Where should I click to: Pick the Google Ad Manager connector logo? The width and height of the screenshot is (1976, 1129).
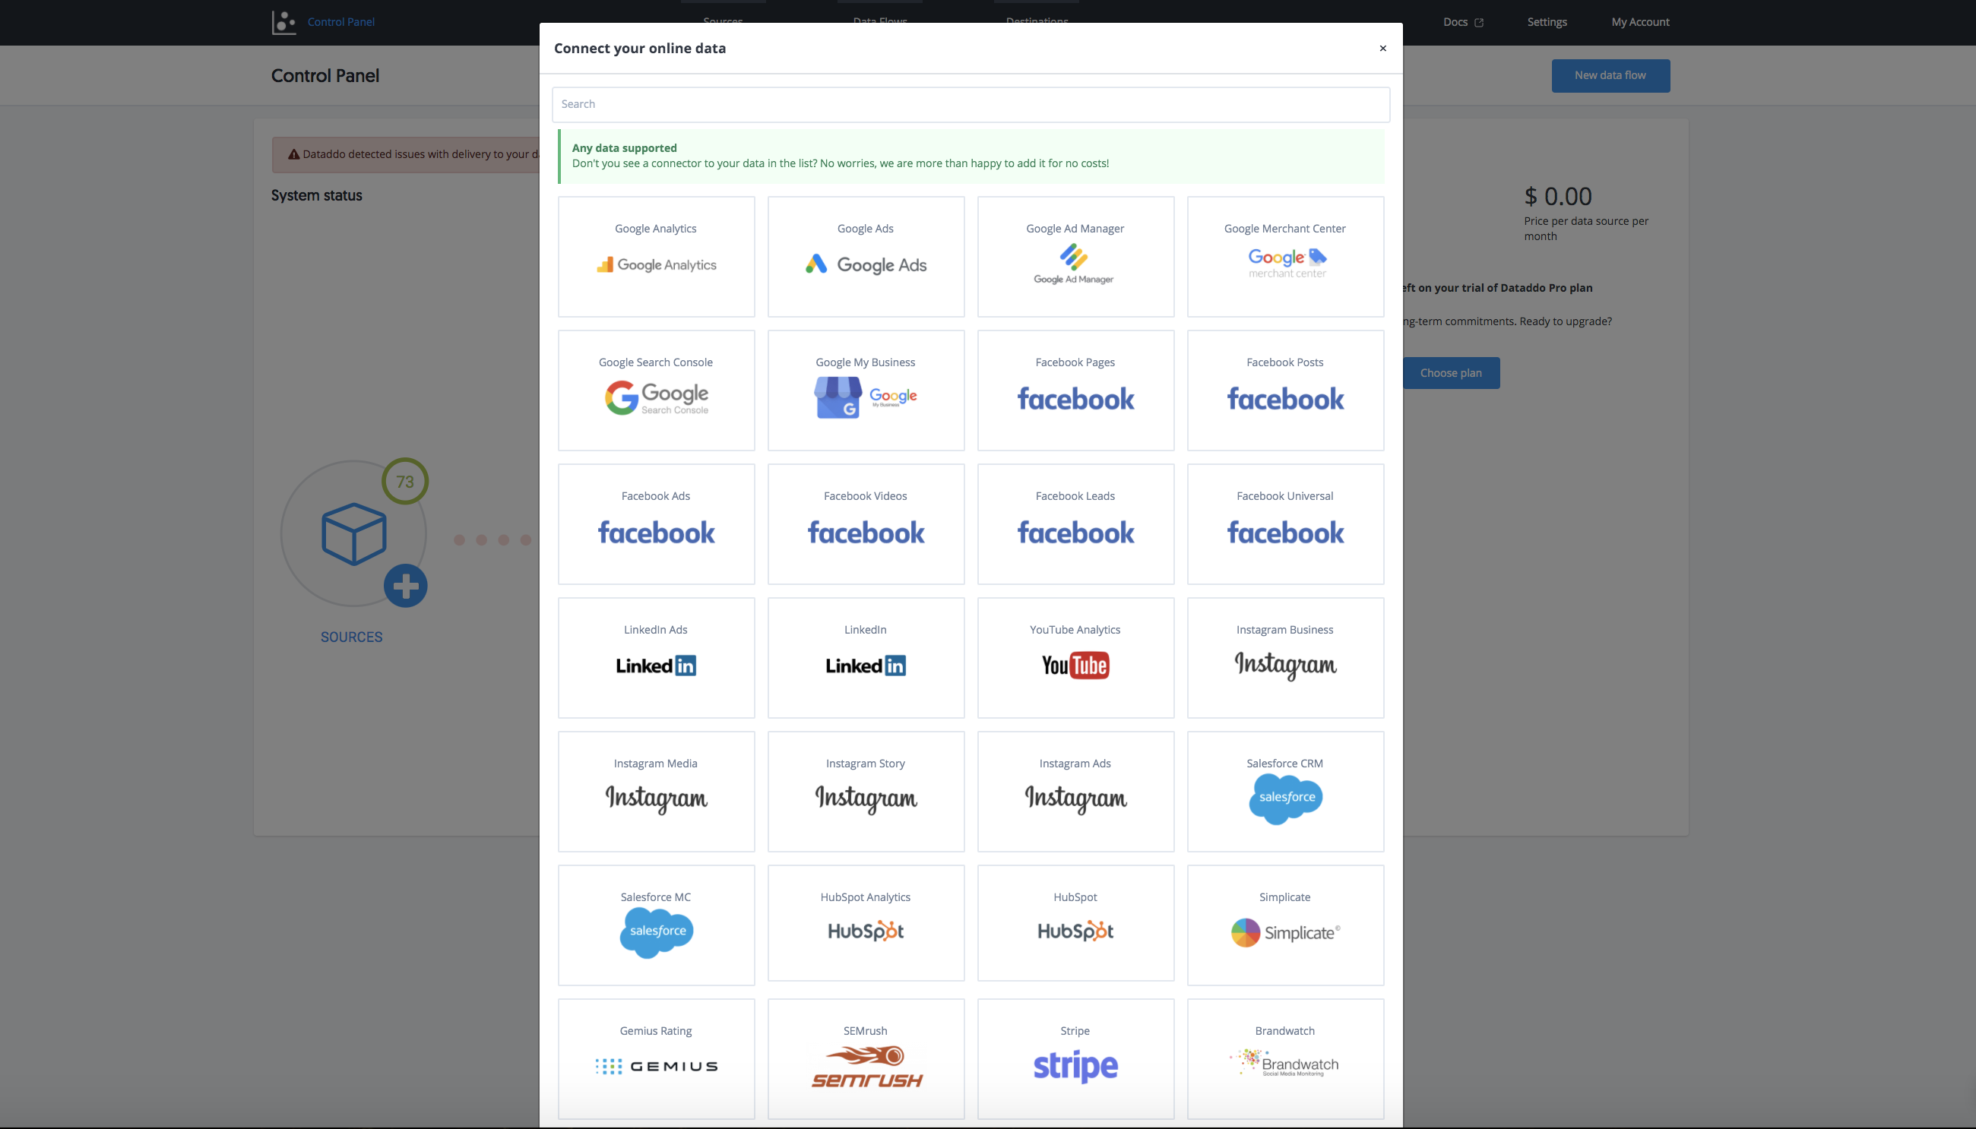[1074, 264]
